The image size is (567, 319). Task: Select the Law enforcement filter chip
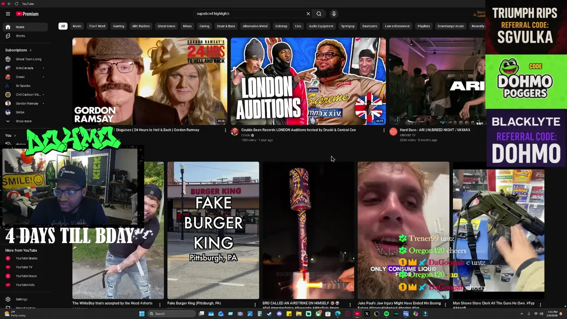[x=397, y=26]
